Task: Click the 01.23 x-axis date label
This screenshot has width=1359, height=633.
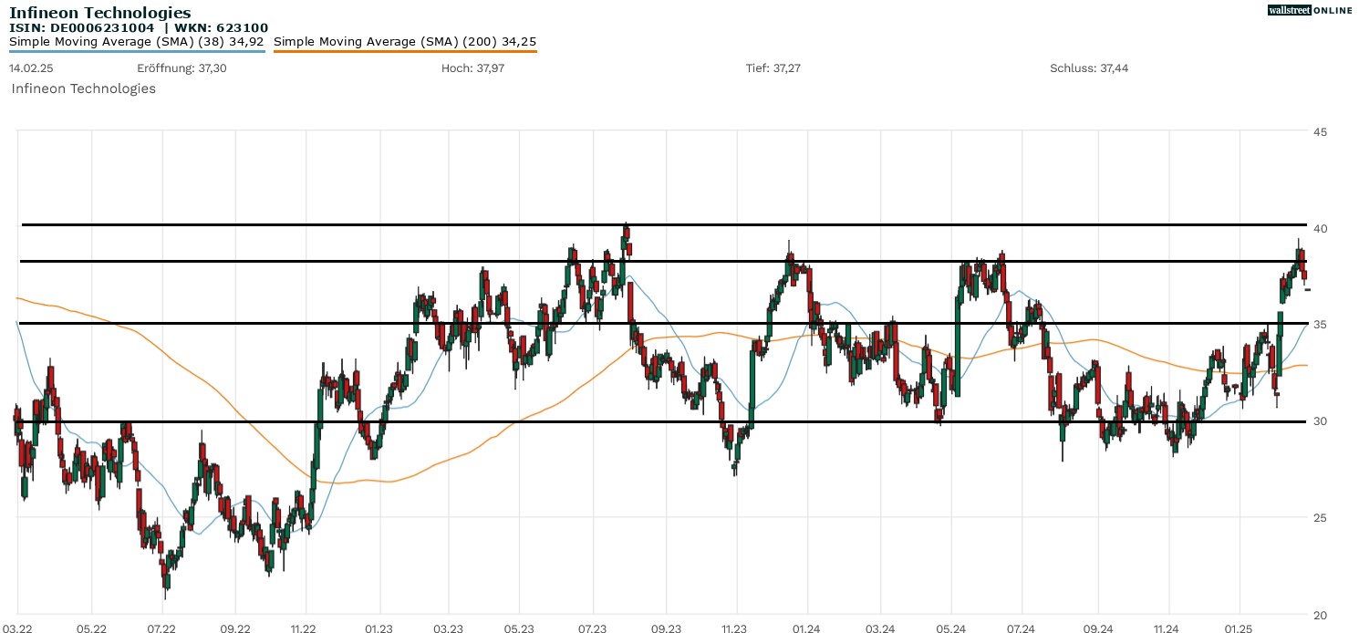Action: tap(377, 628)
